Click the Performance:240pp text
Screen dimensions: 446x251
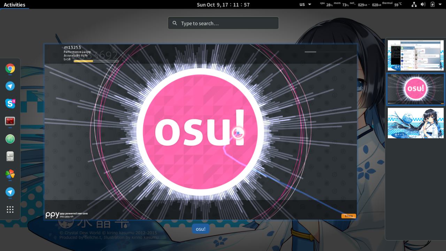pos(77,52)
